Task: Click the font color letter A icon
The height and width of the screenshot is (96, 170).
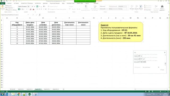Action: (33, 9)
